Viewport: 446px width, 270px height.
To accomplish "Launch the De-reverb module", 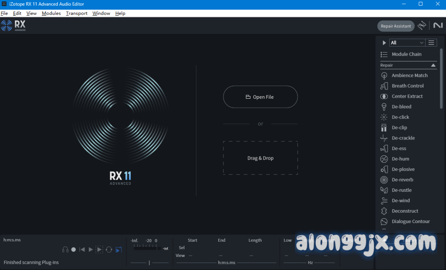I will pyautogui.click(x=402, y=180).
